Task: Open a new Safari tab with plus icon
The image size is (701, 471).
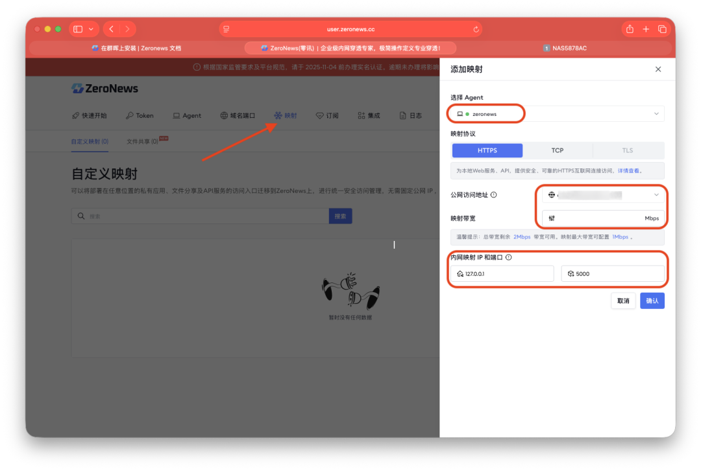Action: click(646, 29)
